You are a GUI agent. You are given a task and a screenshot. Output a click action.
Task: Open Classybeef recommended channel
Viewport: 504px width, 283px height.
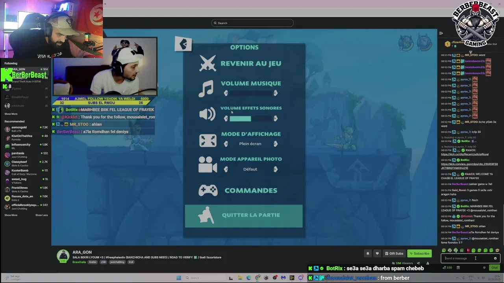click(26, 164)
